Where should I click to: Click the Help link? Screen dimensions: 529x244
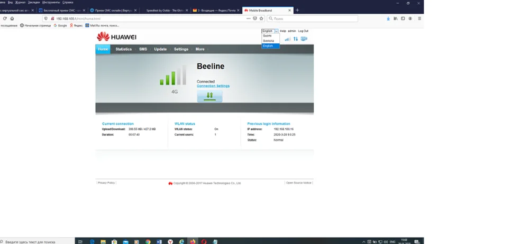pos(283,31)
